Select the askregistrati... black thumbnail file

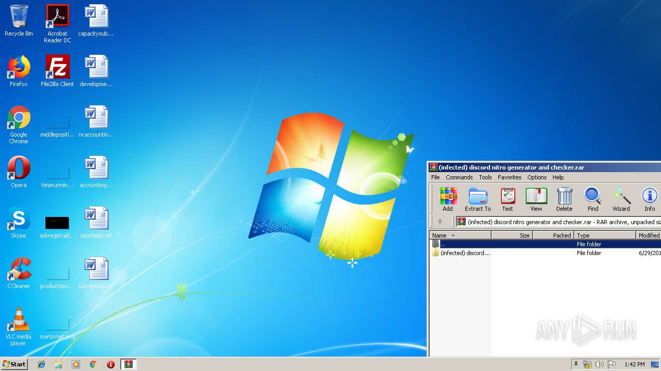57,226
